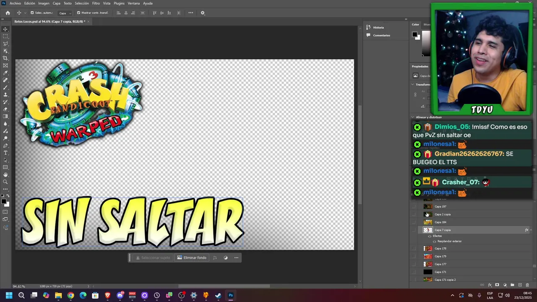
Task: Collapse the Transformar section
Action: point(413,84)
